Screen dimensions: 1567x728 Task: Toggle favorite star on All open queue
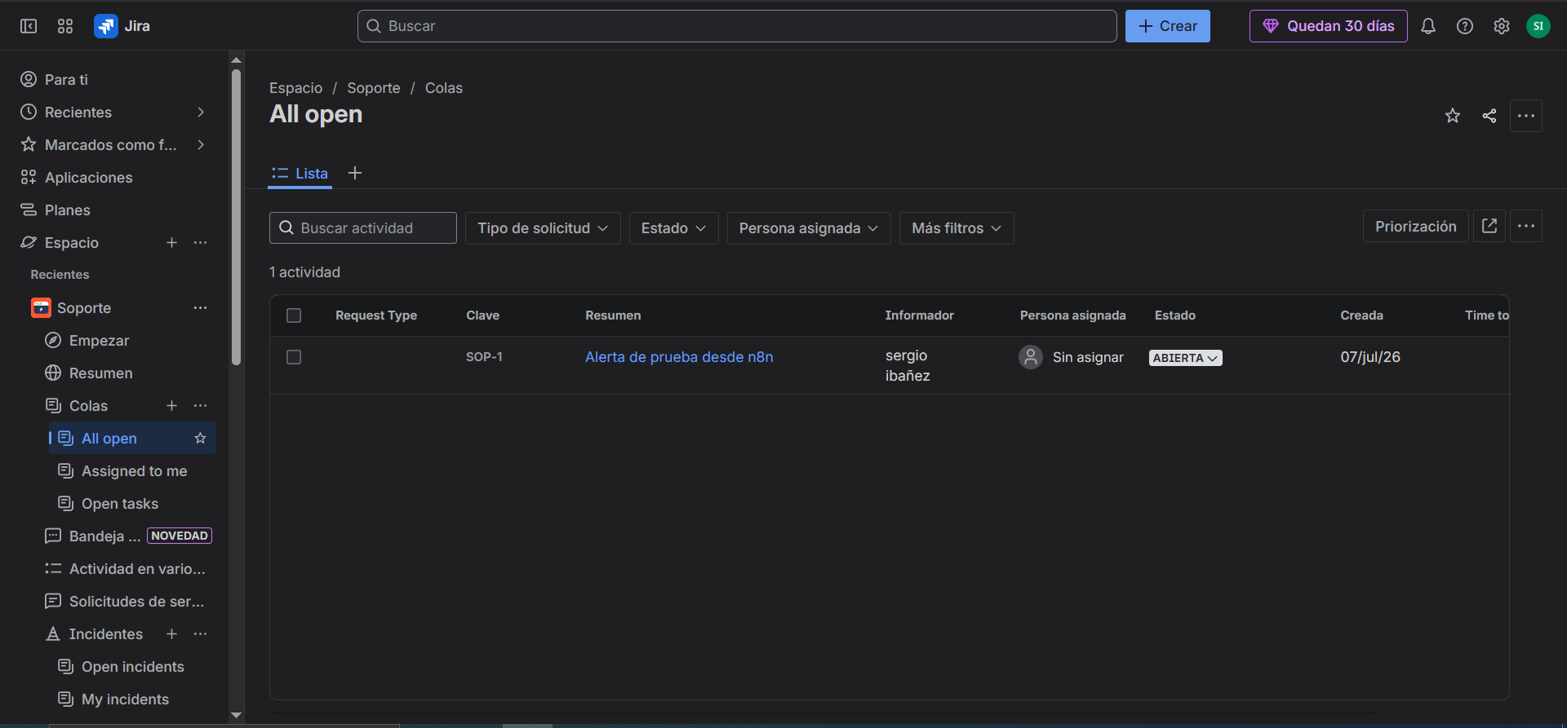coord(200,439)
